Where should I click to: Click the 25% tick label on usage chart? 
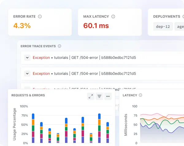click(x=25, y=134)
